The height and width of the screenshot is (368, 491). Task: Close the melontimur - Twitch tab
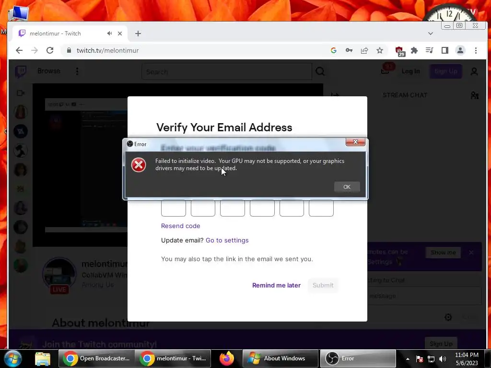[120, 34]
